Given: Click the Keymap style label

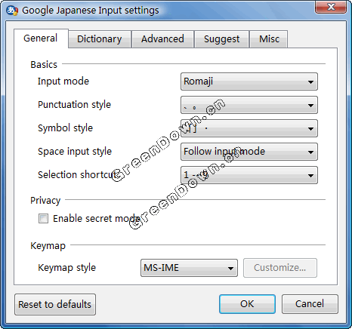Looking at the screenshot, I should 66,268.
